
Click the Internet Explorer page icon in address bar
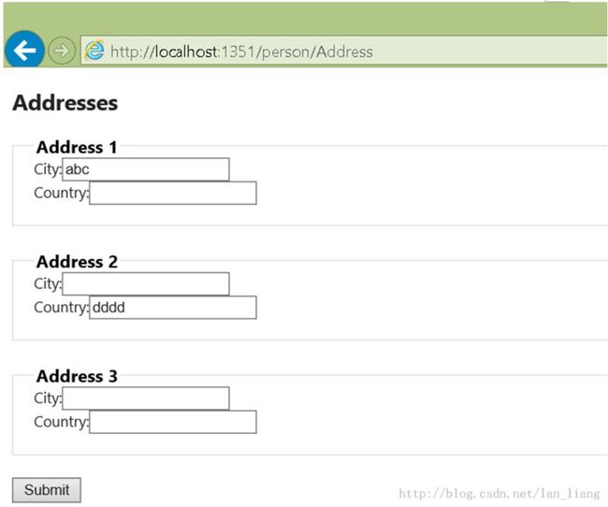94,51
